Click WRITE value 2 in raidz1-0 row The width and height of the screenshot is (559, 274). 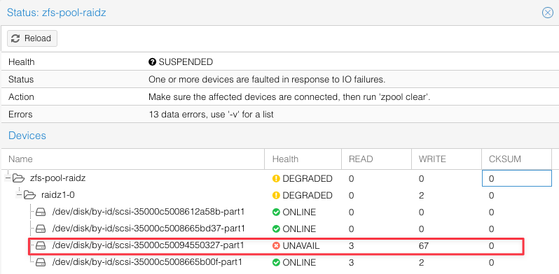pos(422,195)
